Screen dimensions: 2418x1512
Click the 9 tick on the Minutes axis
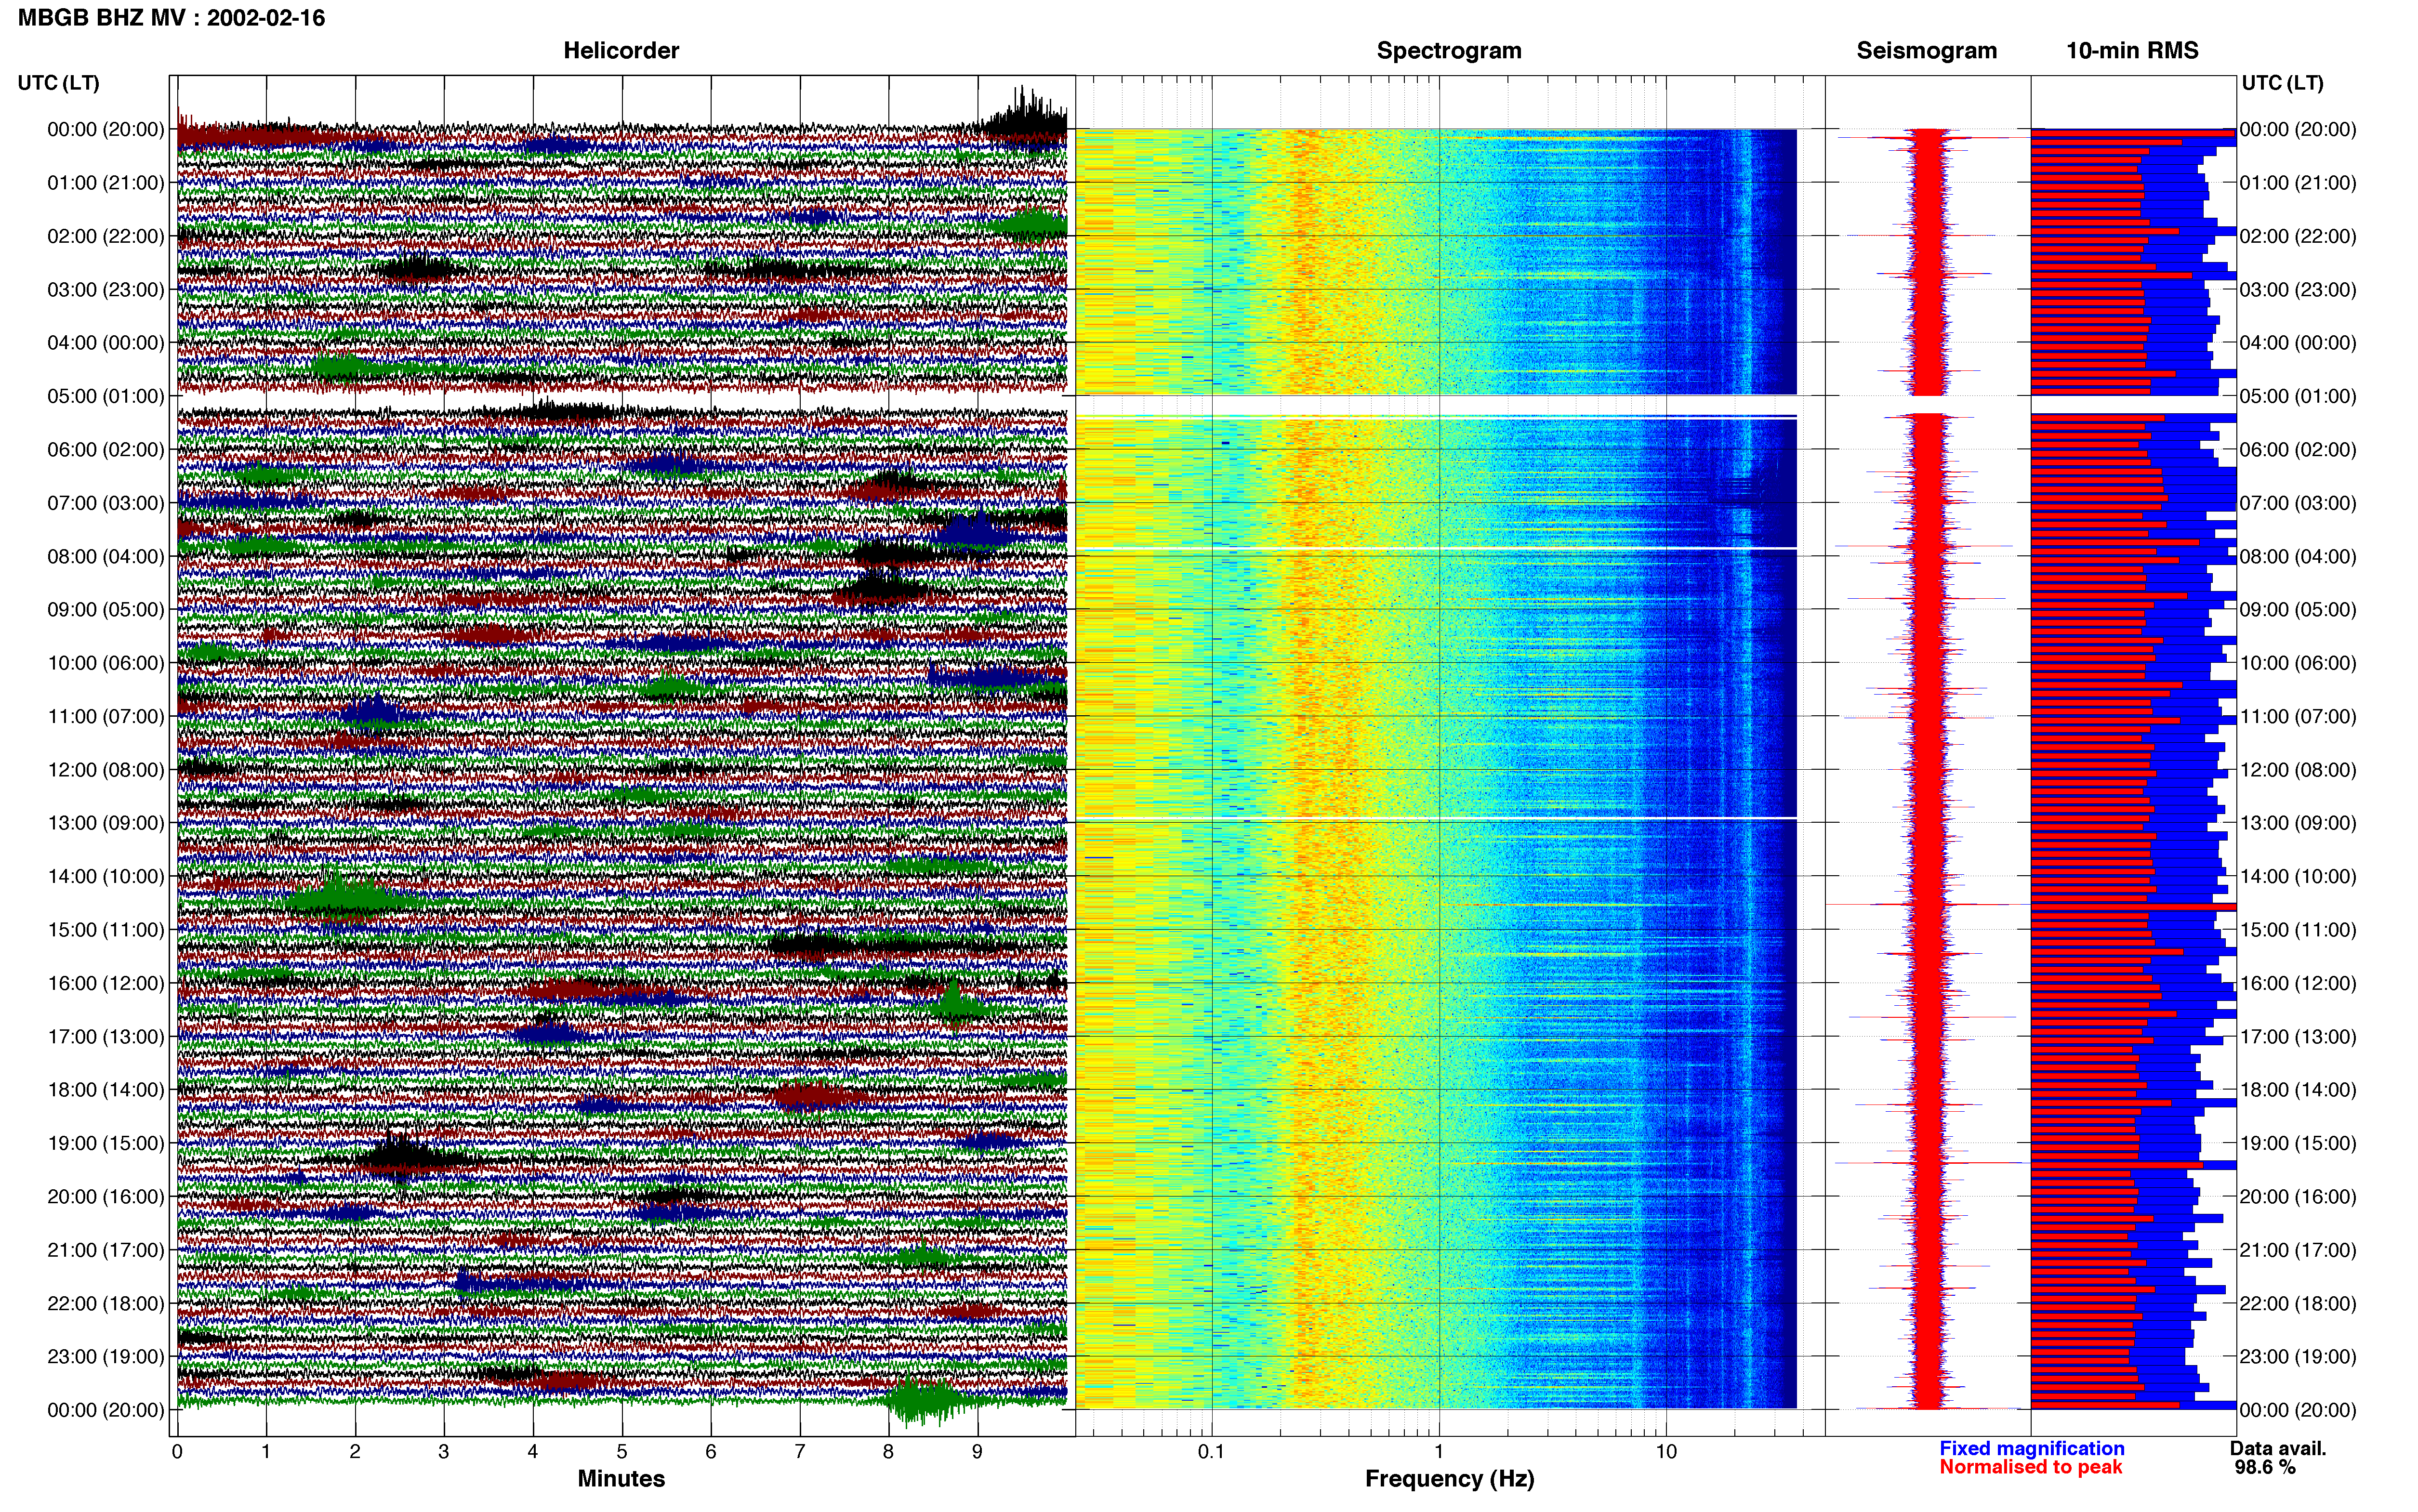click(977, 1451)
